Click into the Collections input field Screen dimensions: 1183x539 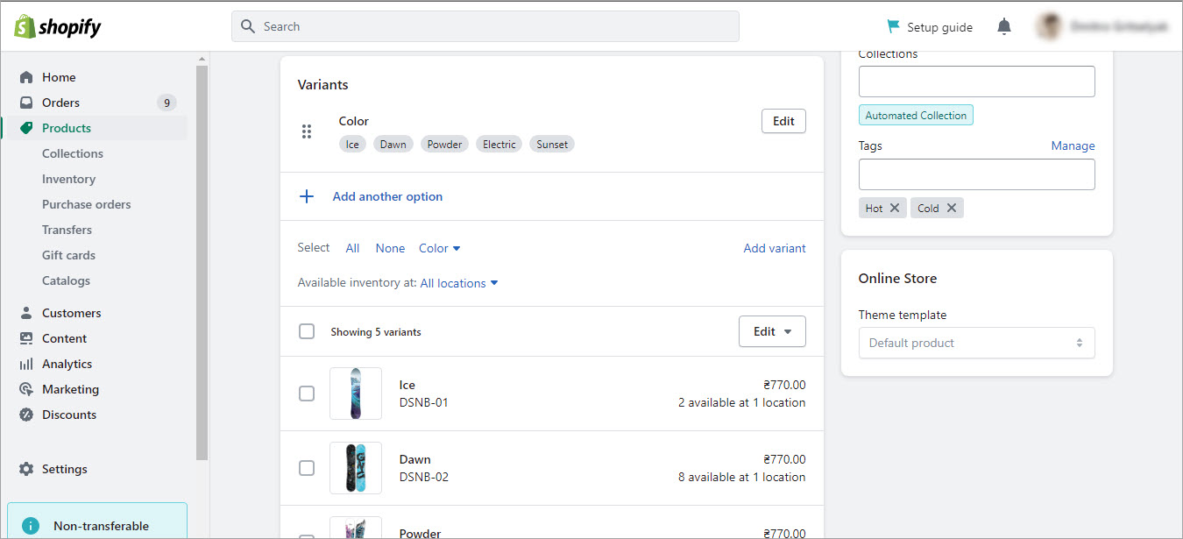[976, 82]
